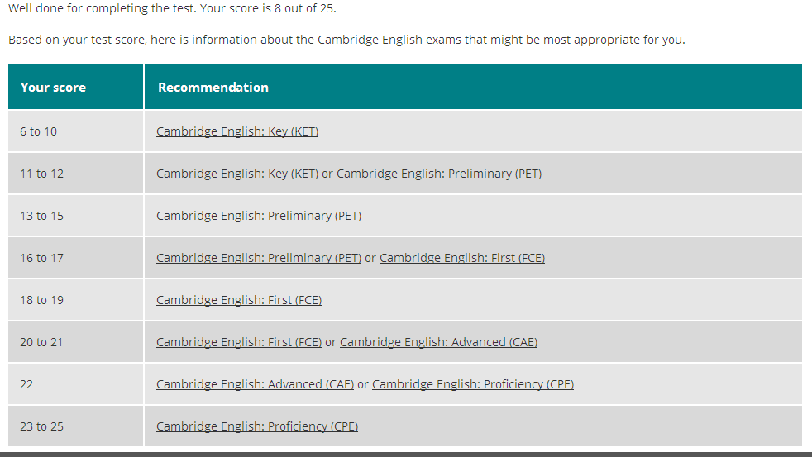Visit the First (FCE) link in the 20 to 21 row
The height and width of the screenshot is (457, 812).
[239, 342]
